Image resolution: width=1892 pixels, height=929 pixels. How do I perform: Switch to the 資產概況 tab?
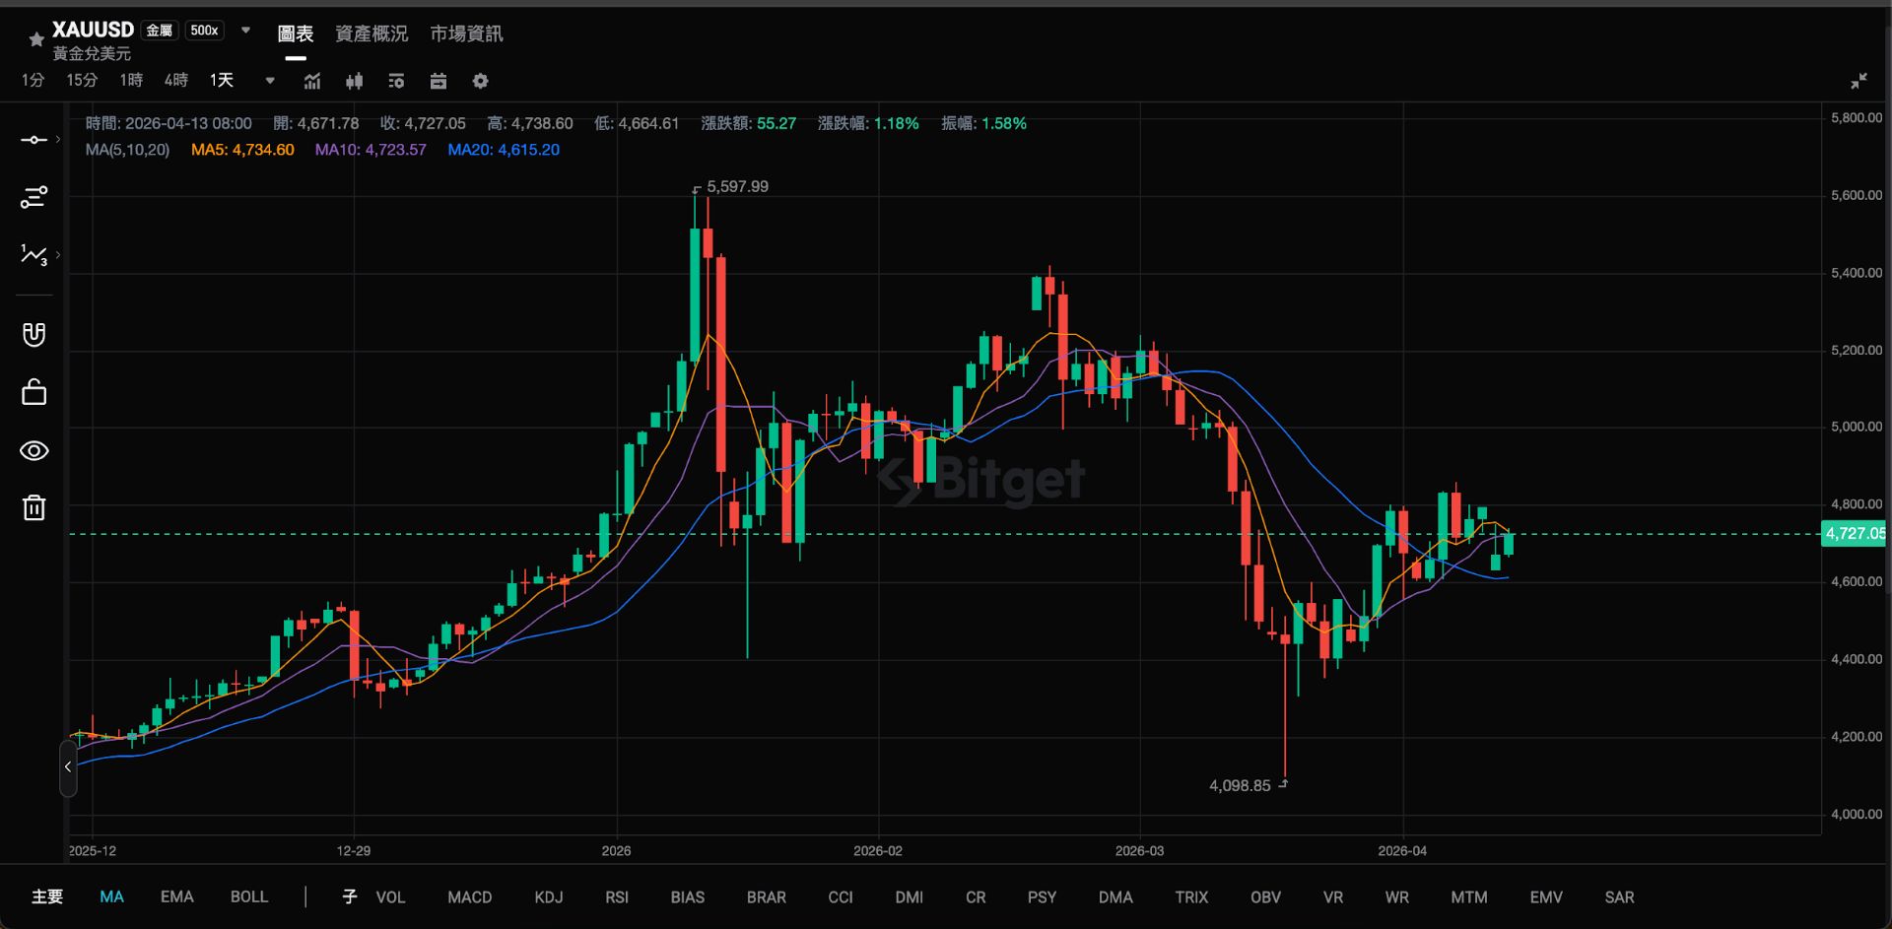tap(372, 33)
